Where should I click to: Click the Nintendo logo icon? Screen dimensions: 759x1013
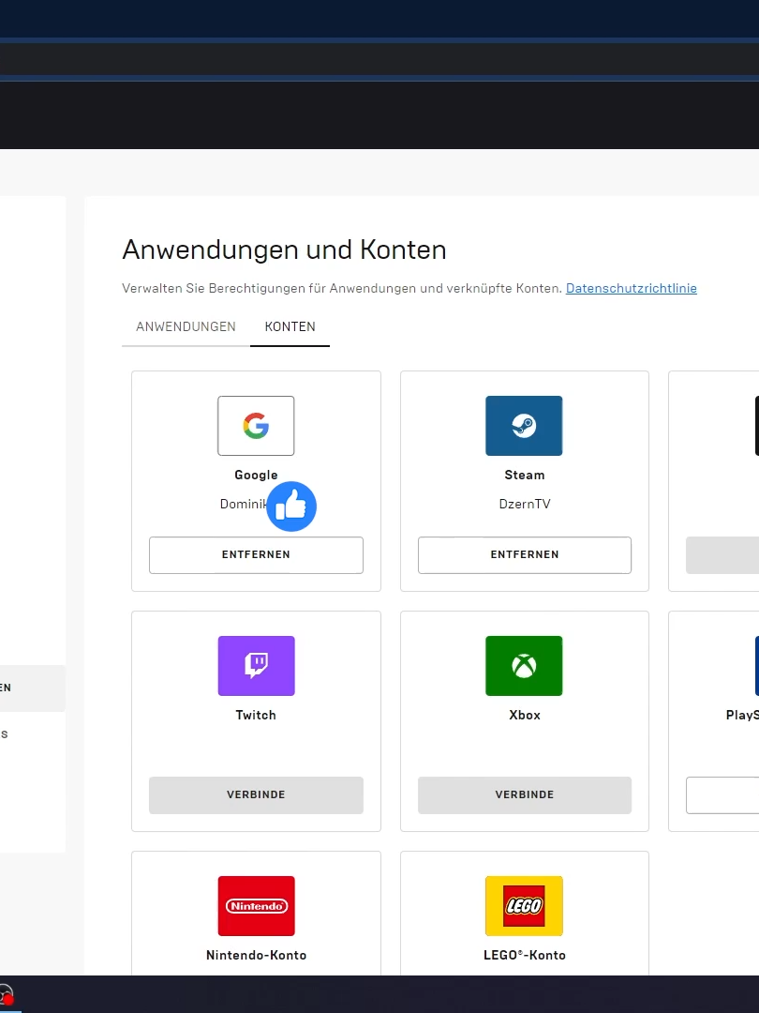pyautogui.click(x=256, y=906)
